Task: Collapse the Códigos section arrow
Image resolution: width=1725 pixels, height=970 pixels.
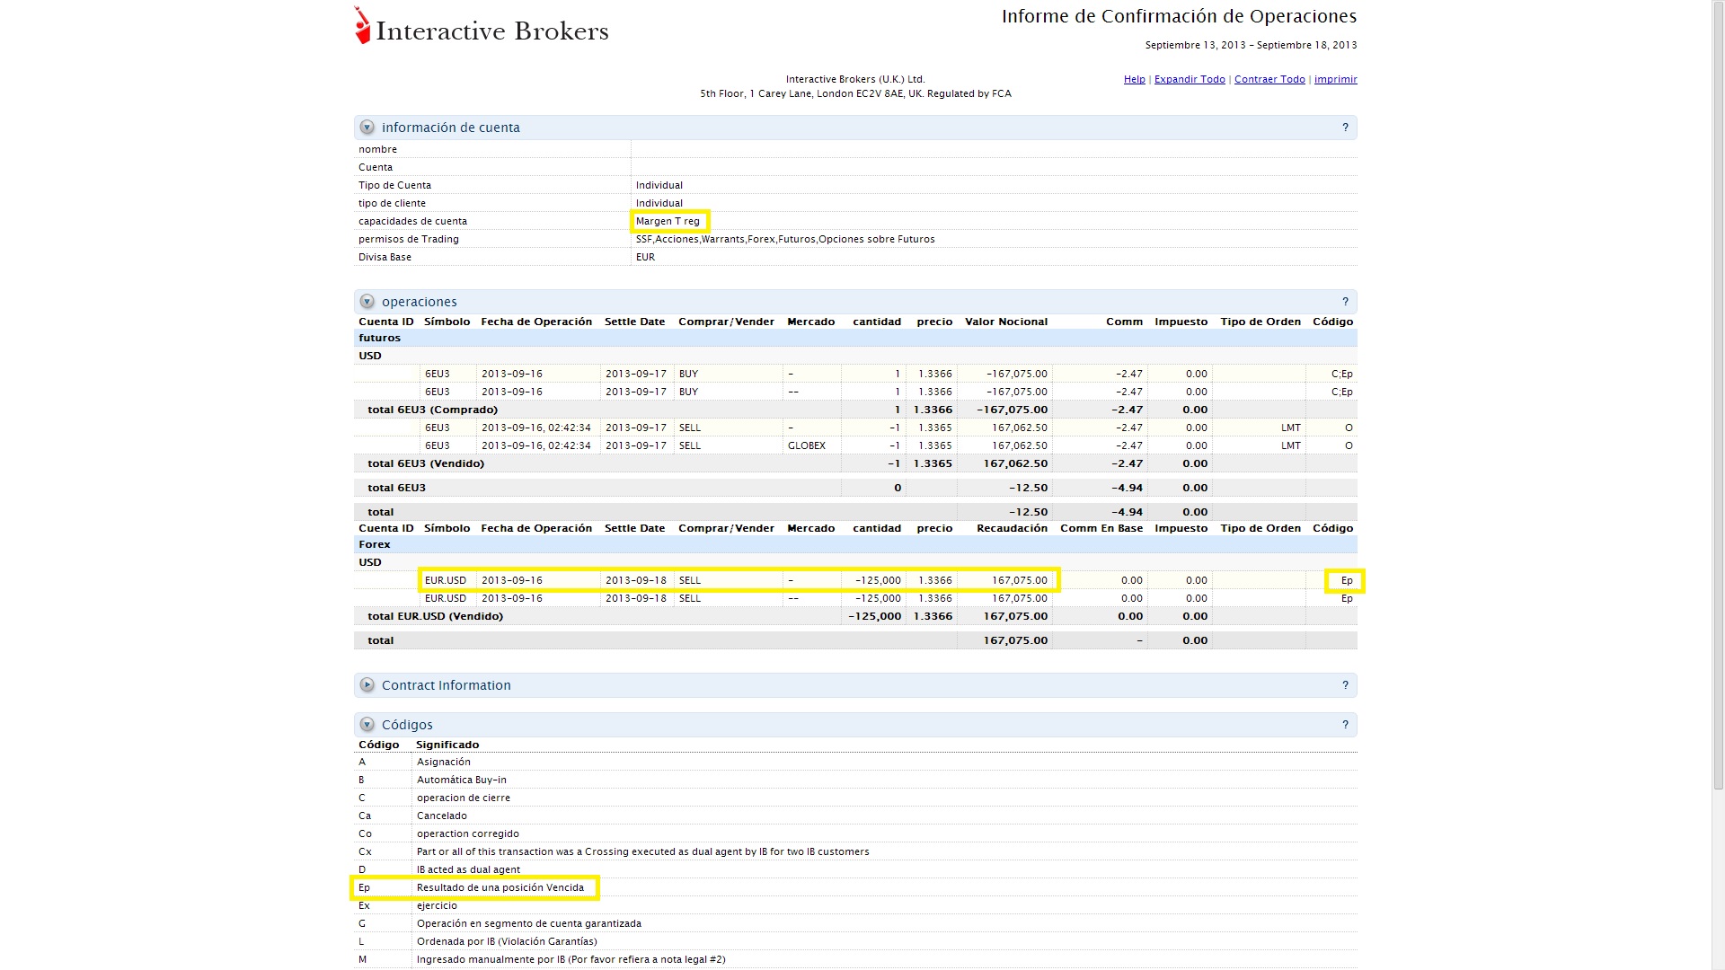Action: pos(367,725)
